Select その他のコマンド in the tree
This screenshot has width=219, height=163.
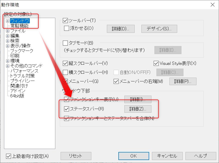(x=26, y=66)
